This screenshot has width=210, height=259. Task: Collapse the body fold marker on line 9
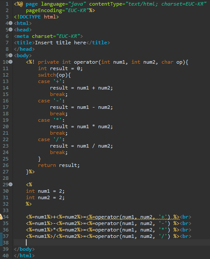pyautogui.click(x=11, y=55)
